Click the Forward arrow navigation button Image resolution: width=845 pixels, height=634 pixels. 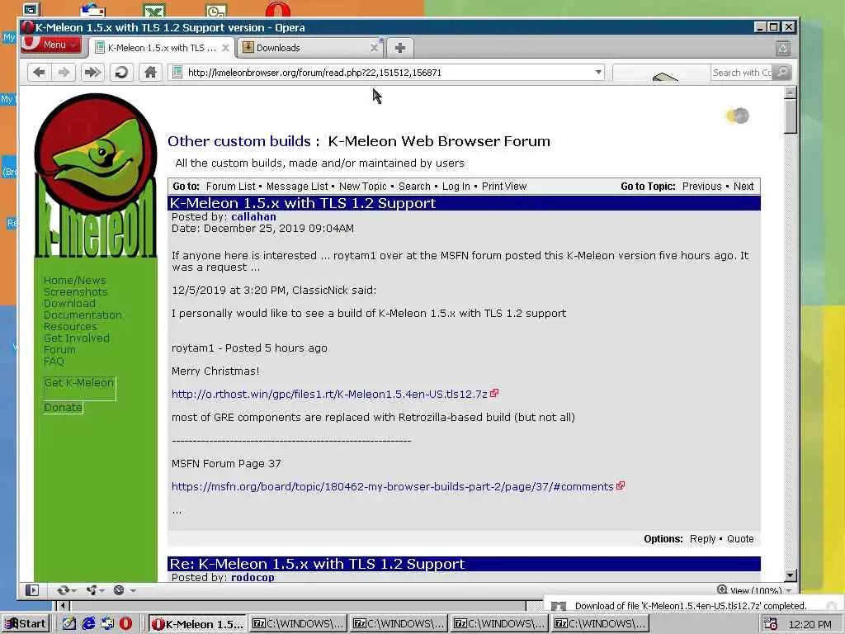pyautogui.click(x=64, y=73)
